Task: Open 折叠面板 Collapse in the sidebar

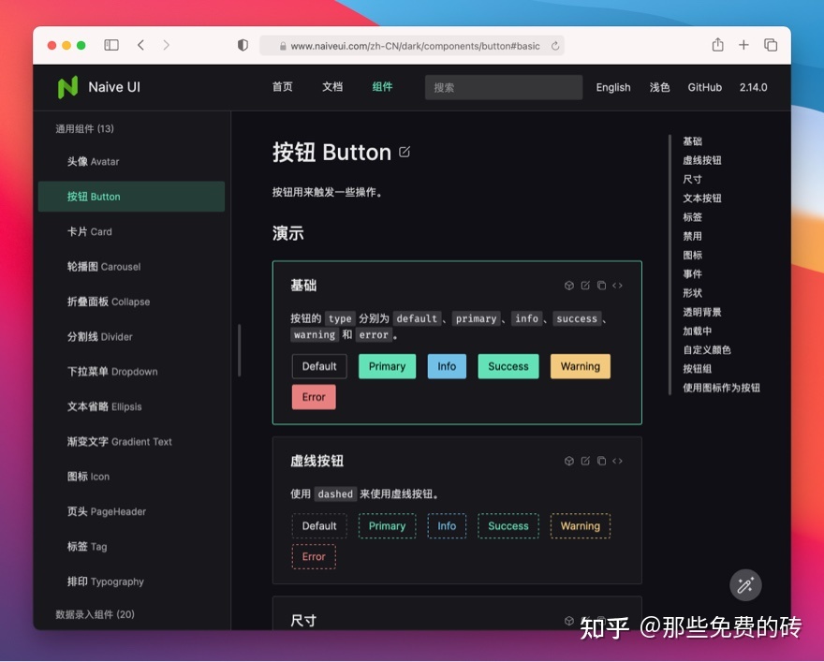Action: click(131, 302)
